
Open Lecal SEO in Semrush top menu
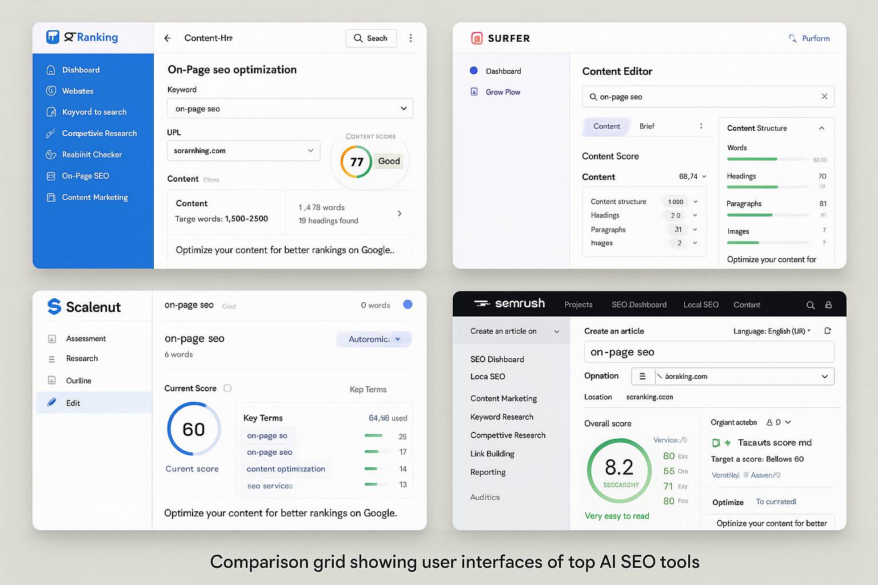pyautogui.click(x=701, y=304)
